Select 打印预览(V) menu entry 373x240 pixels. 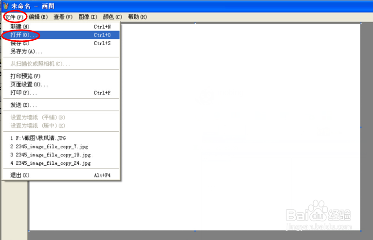pyautogui.click(x=61, y=76)
